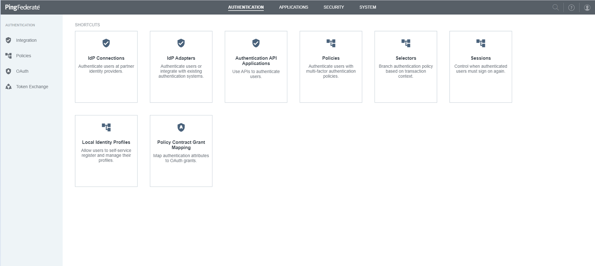Click the PingFederate logo

coord(22,7)
